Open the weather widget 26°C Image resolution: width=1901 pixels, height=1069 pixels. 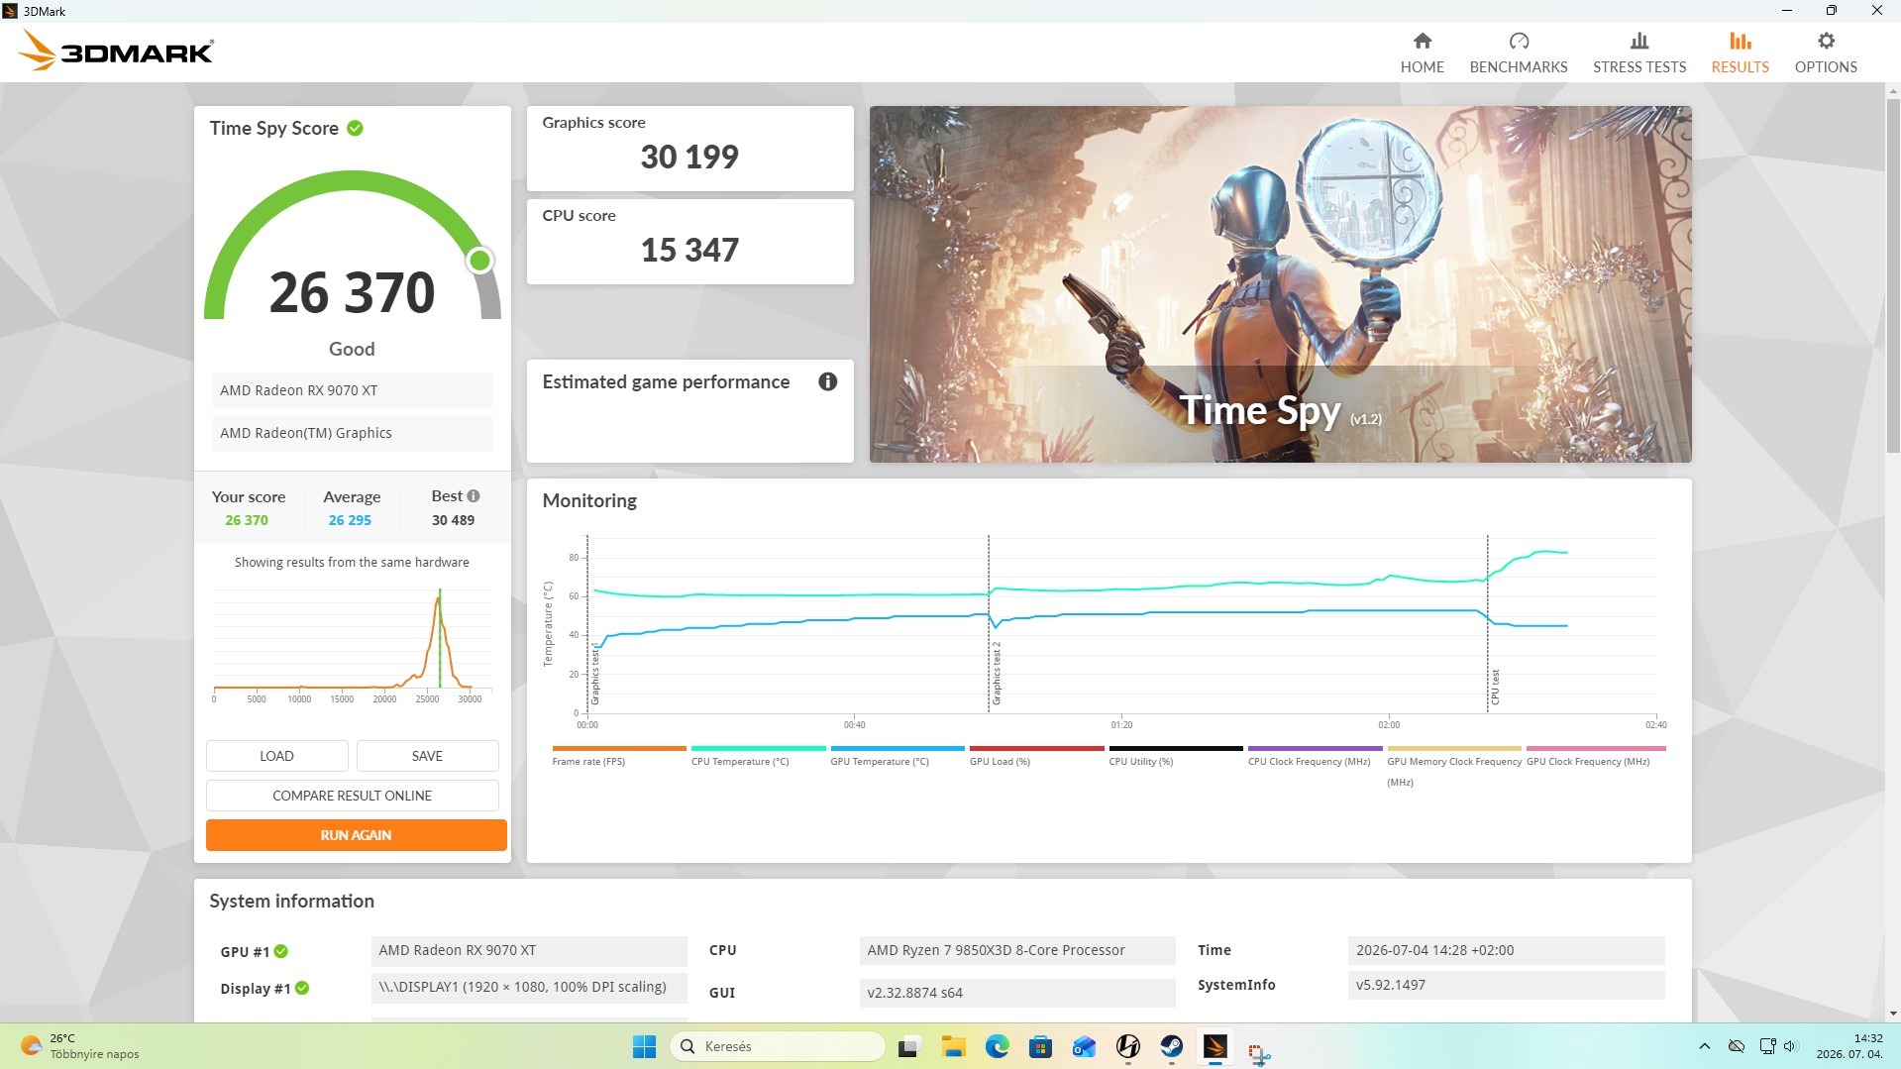[79, 1046]
